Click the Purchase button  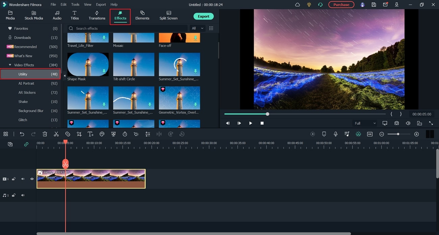point(341,5)
